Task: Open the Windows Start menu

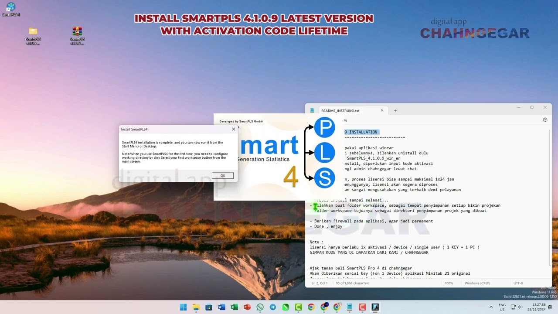Action: 183,307
